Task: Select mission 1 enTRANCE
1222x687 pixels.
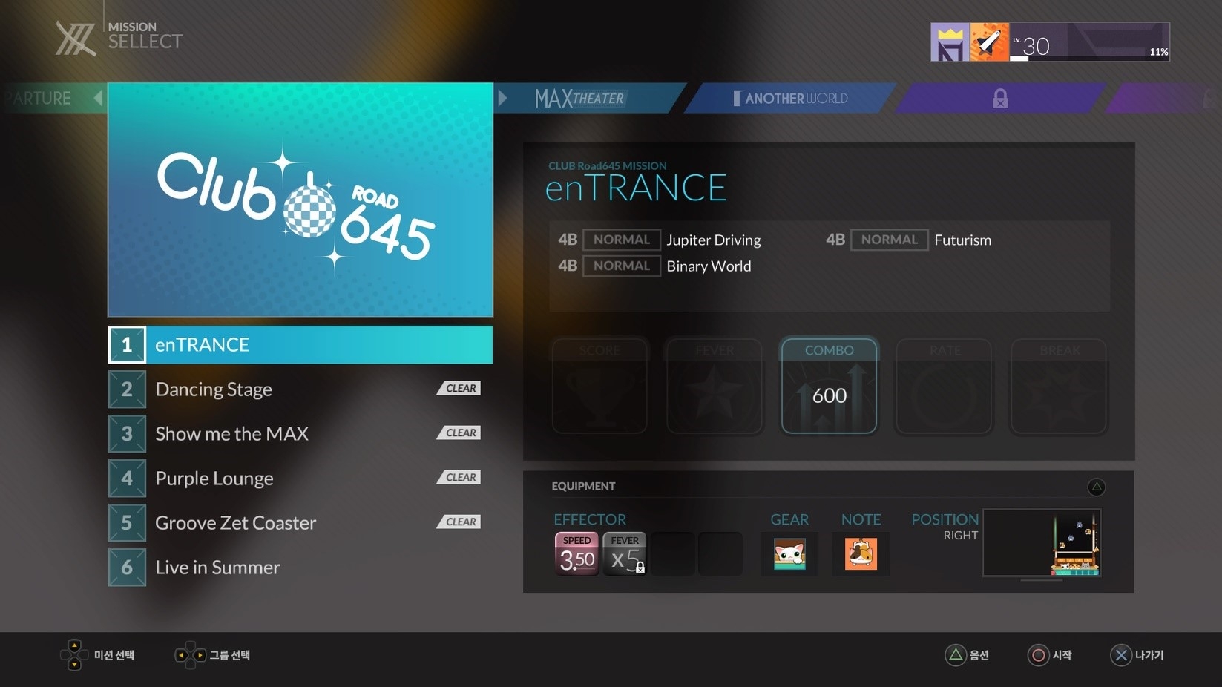Action: pyautogui.click(x=300, y=345)
